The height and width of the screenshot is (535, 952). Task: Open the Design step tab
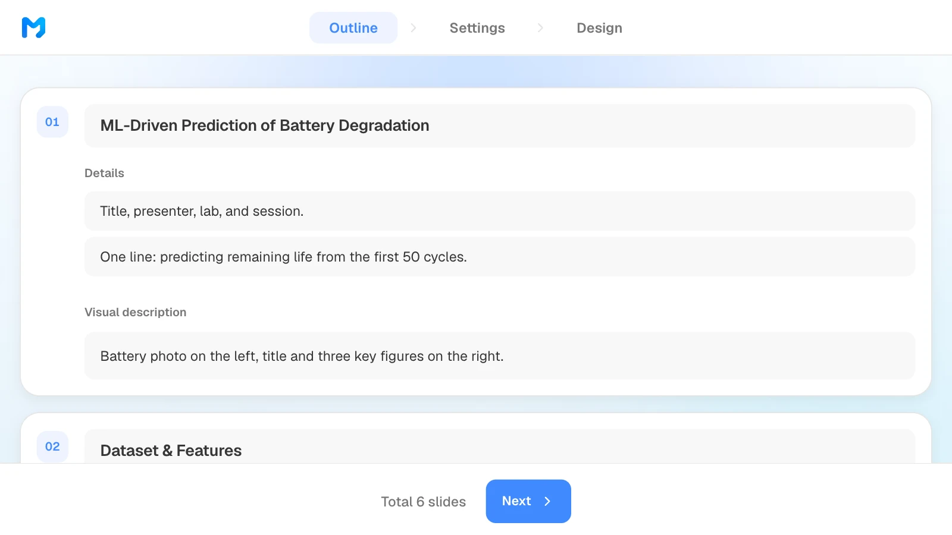tap(599, 28)
